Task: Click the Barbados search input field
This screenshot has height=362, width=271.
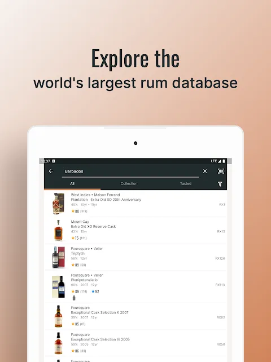Action: [x=130, y=171]
